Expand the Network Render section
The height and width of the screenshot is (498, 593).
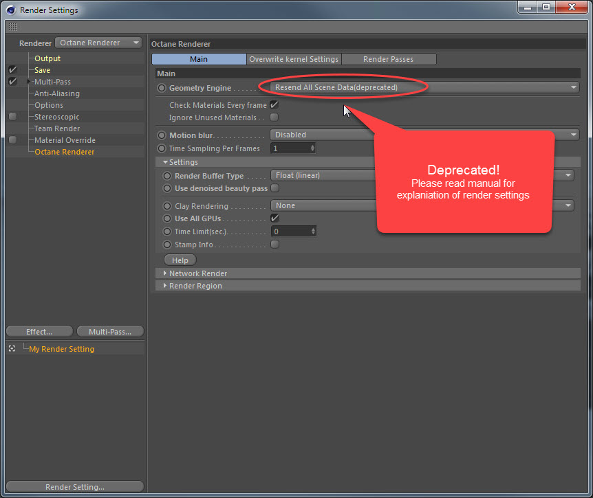(165, 273)
